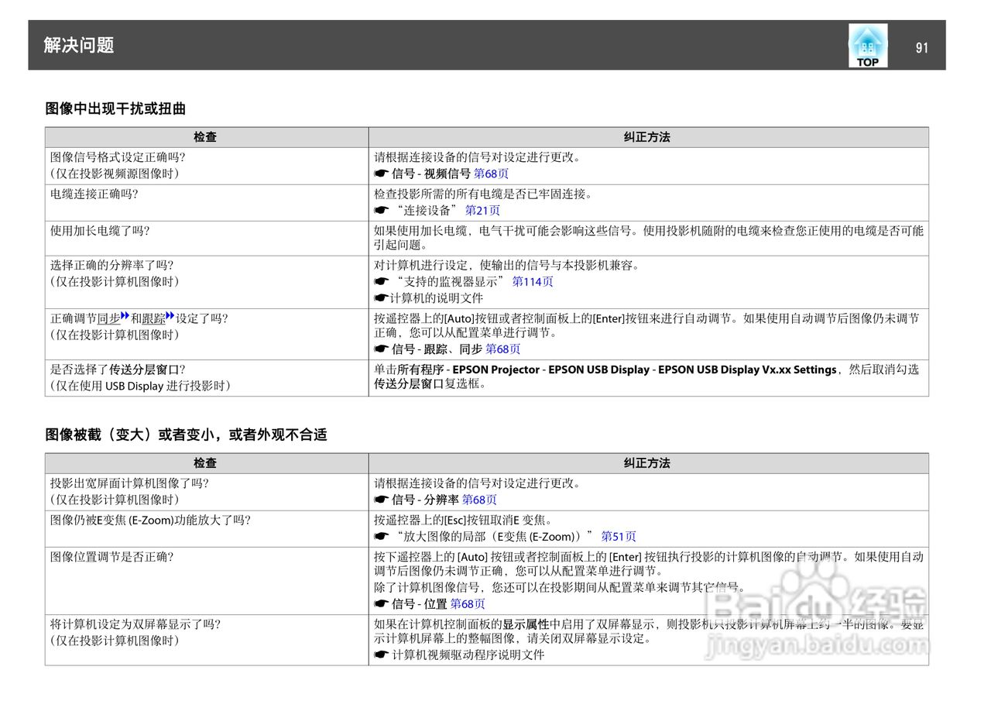Click the glossary arrows after 跟踪
The height and width of the screenshot is (701, 991).
tap(170, 316)
